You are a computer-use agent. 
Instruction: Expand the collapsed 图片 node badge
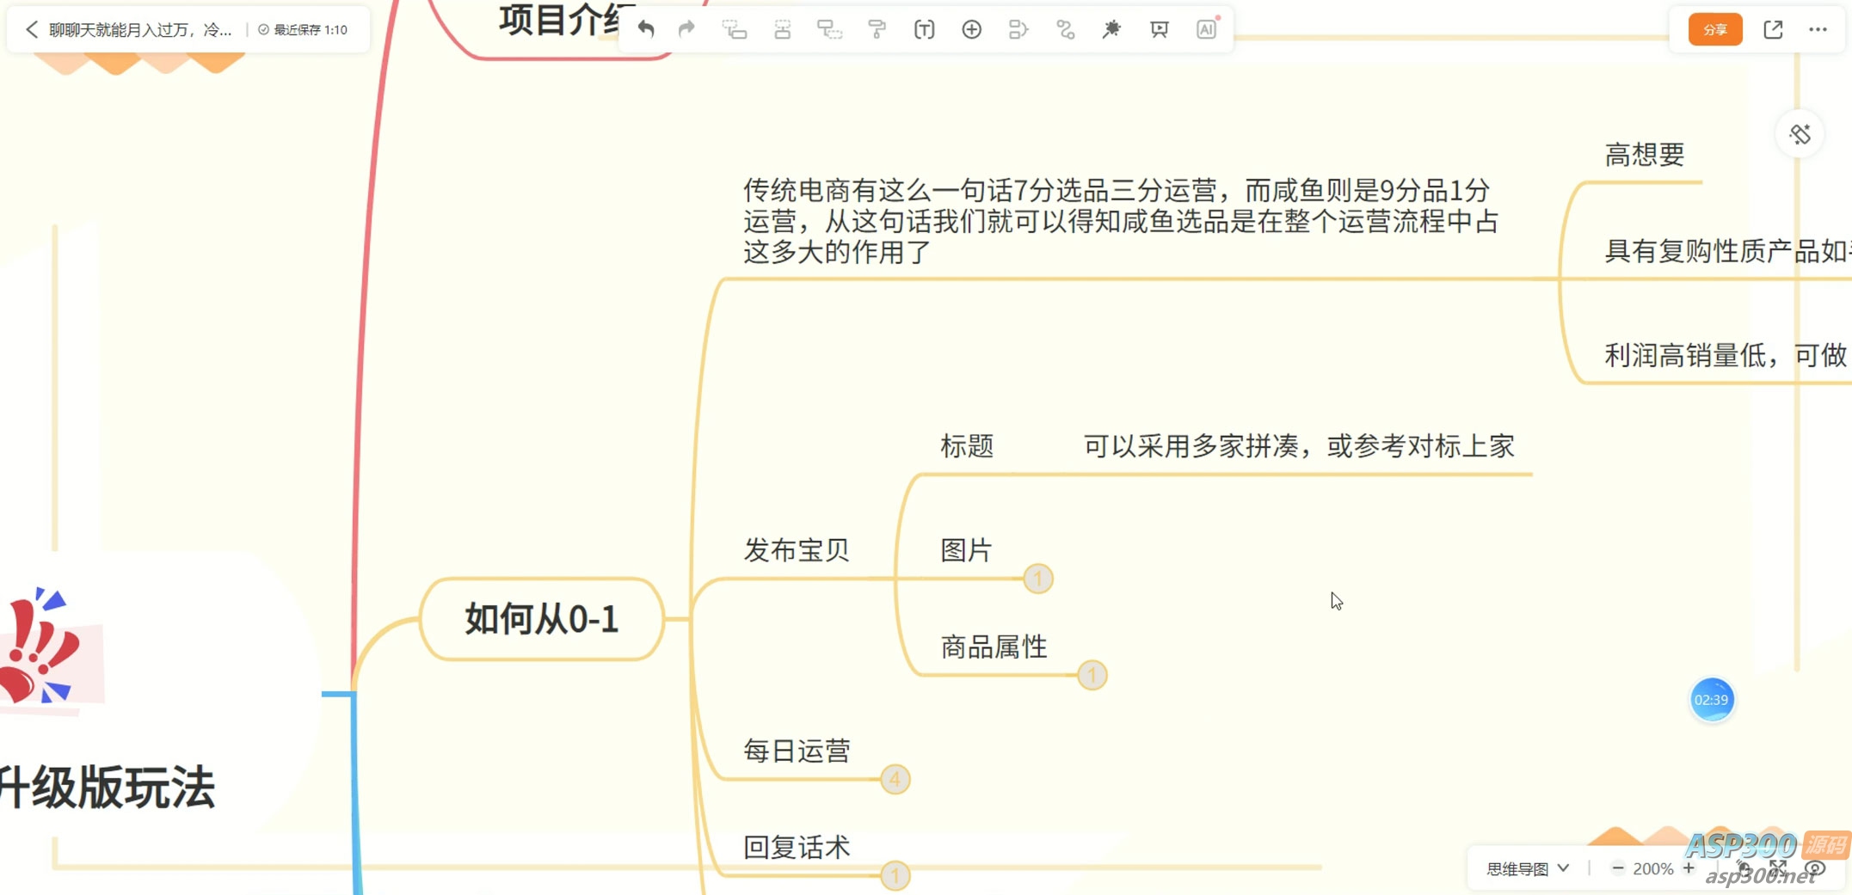[1038, 579]
